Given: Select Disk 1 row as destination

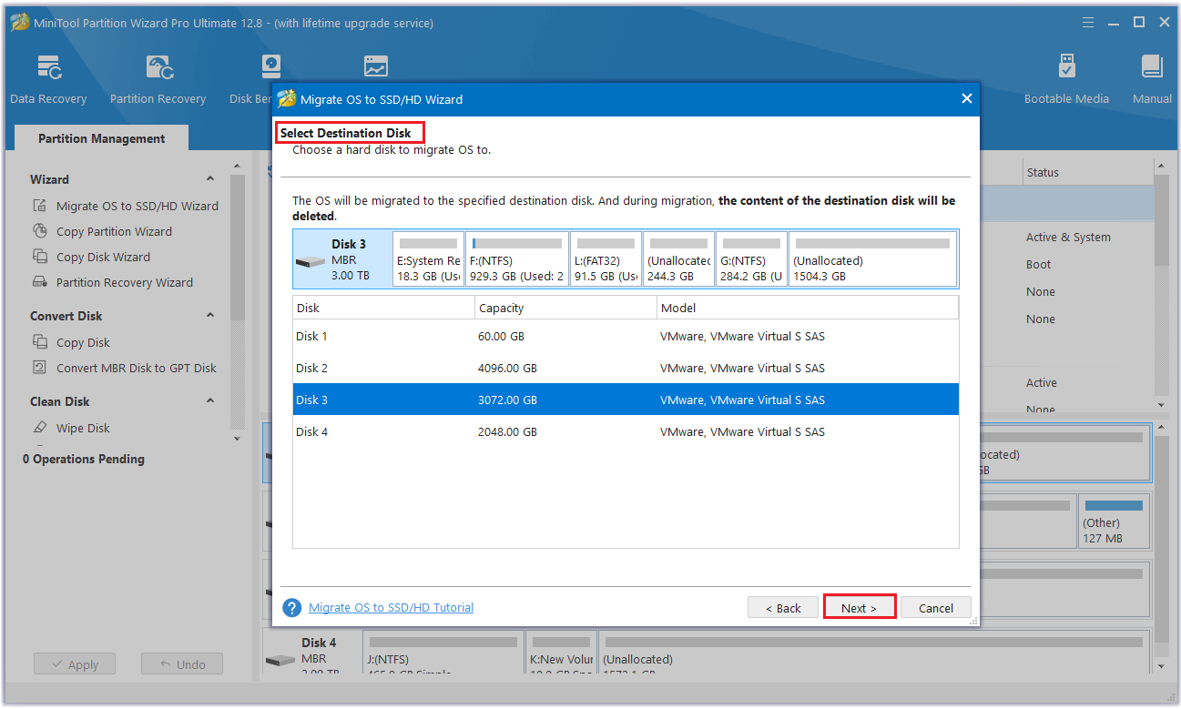Looking at the screenshot, I should (626, 337).
